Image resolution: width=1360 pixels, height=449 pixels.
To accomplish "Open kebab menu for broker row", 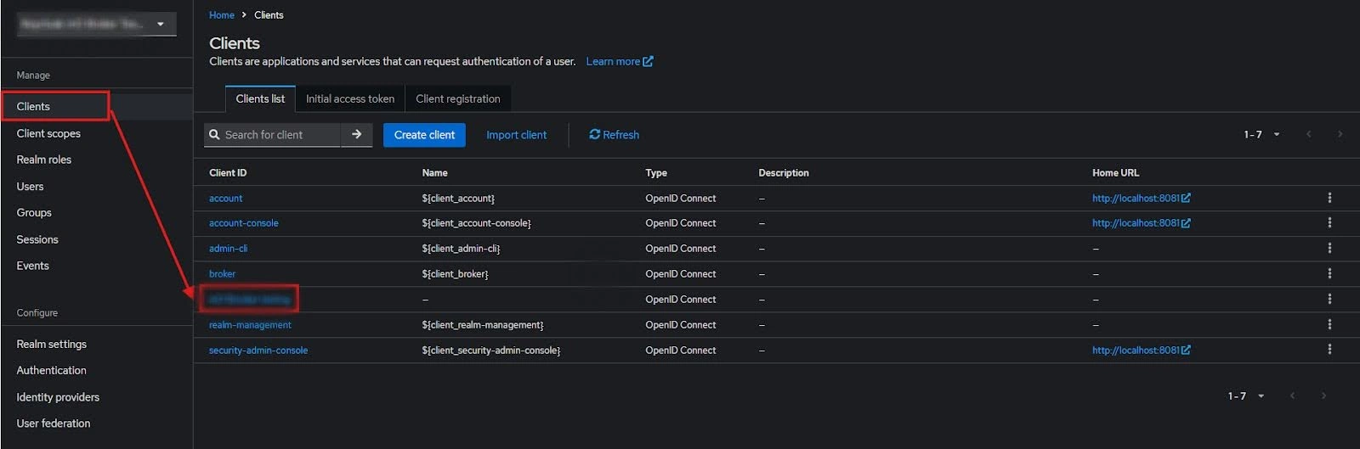I will point(1329,273).
